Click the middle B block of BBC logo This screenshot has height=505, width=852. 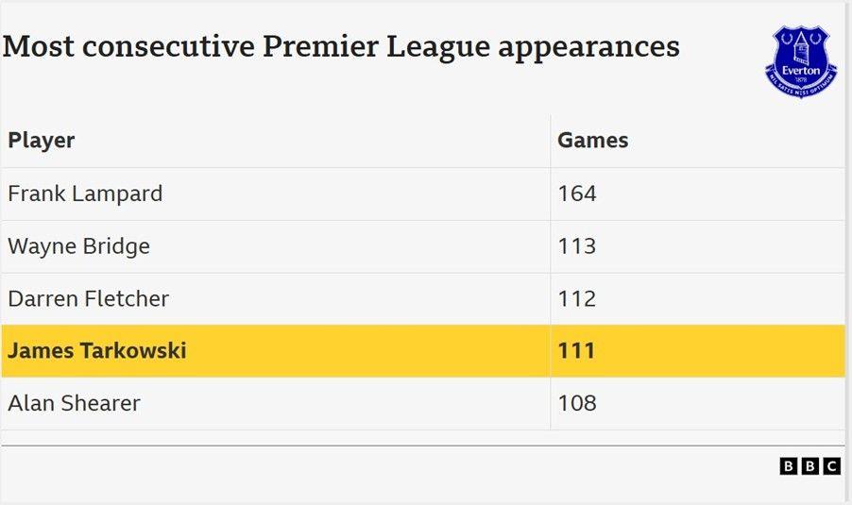[810, 465]
